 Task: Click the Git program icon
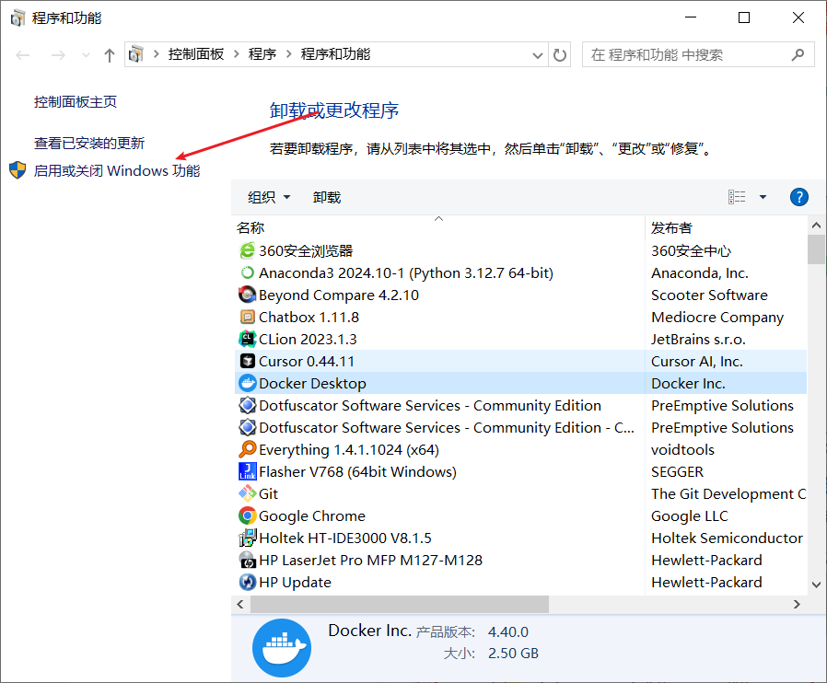coord(247,493)
